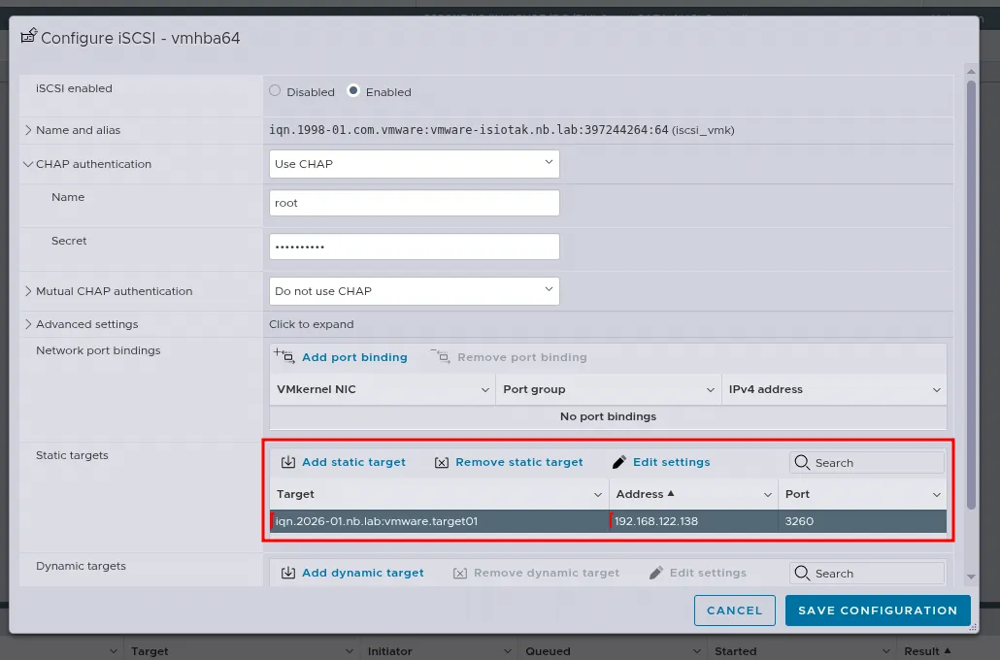Click the scrollbar down arrow
The height and width of the screenshot is (660, 1000).
[971, 577]
